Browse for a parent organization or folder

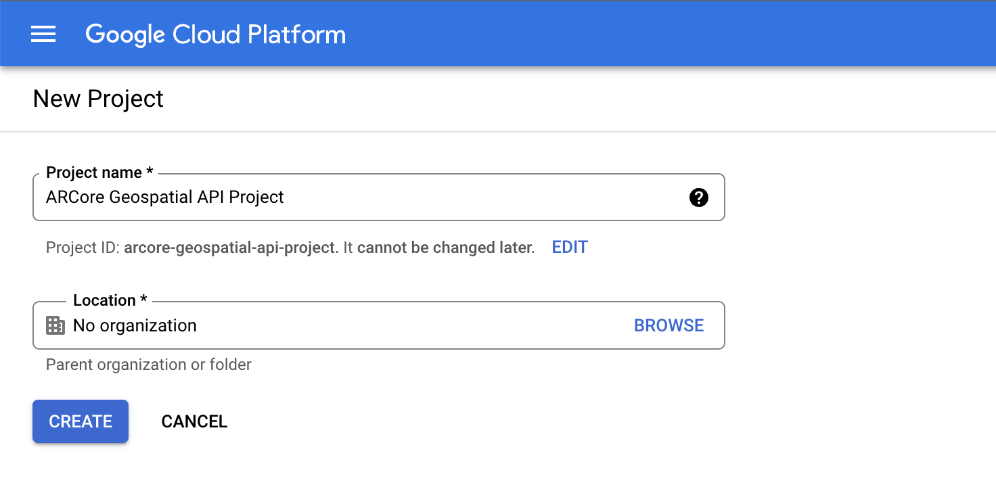(x=669, y=325)
